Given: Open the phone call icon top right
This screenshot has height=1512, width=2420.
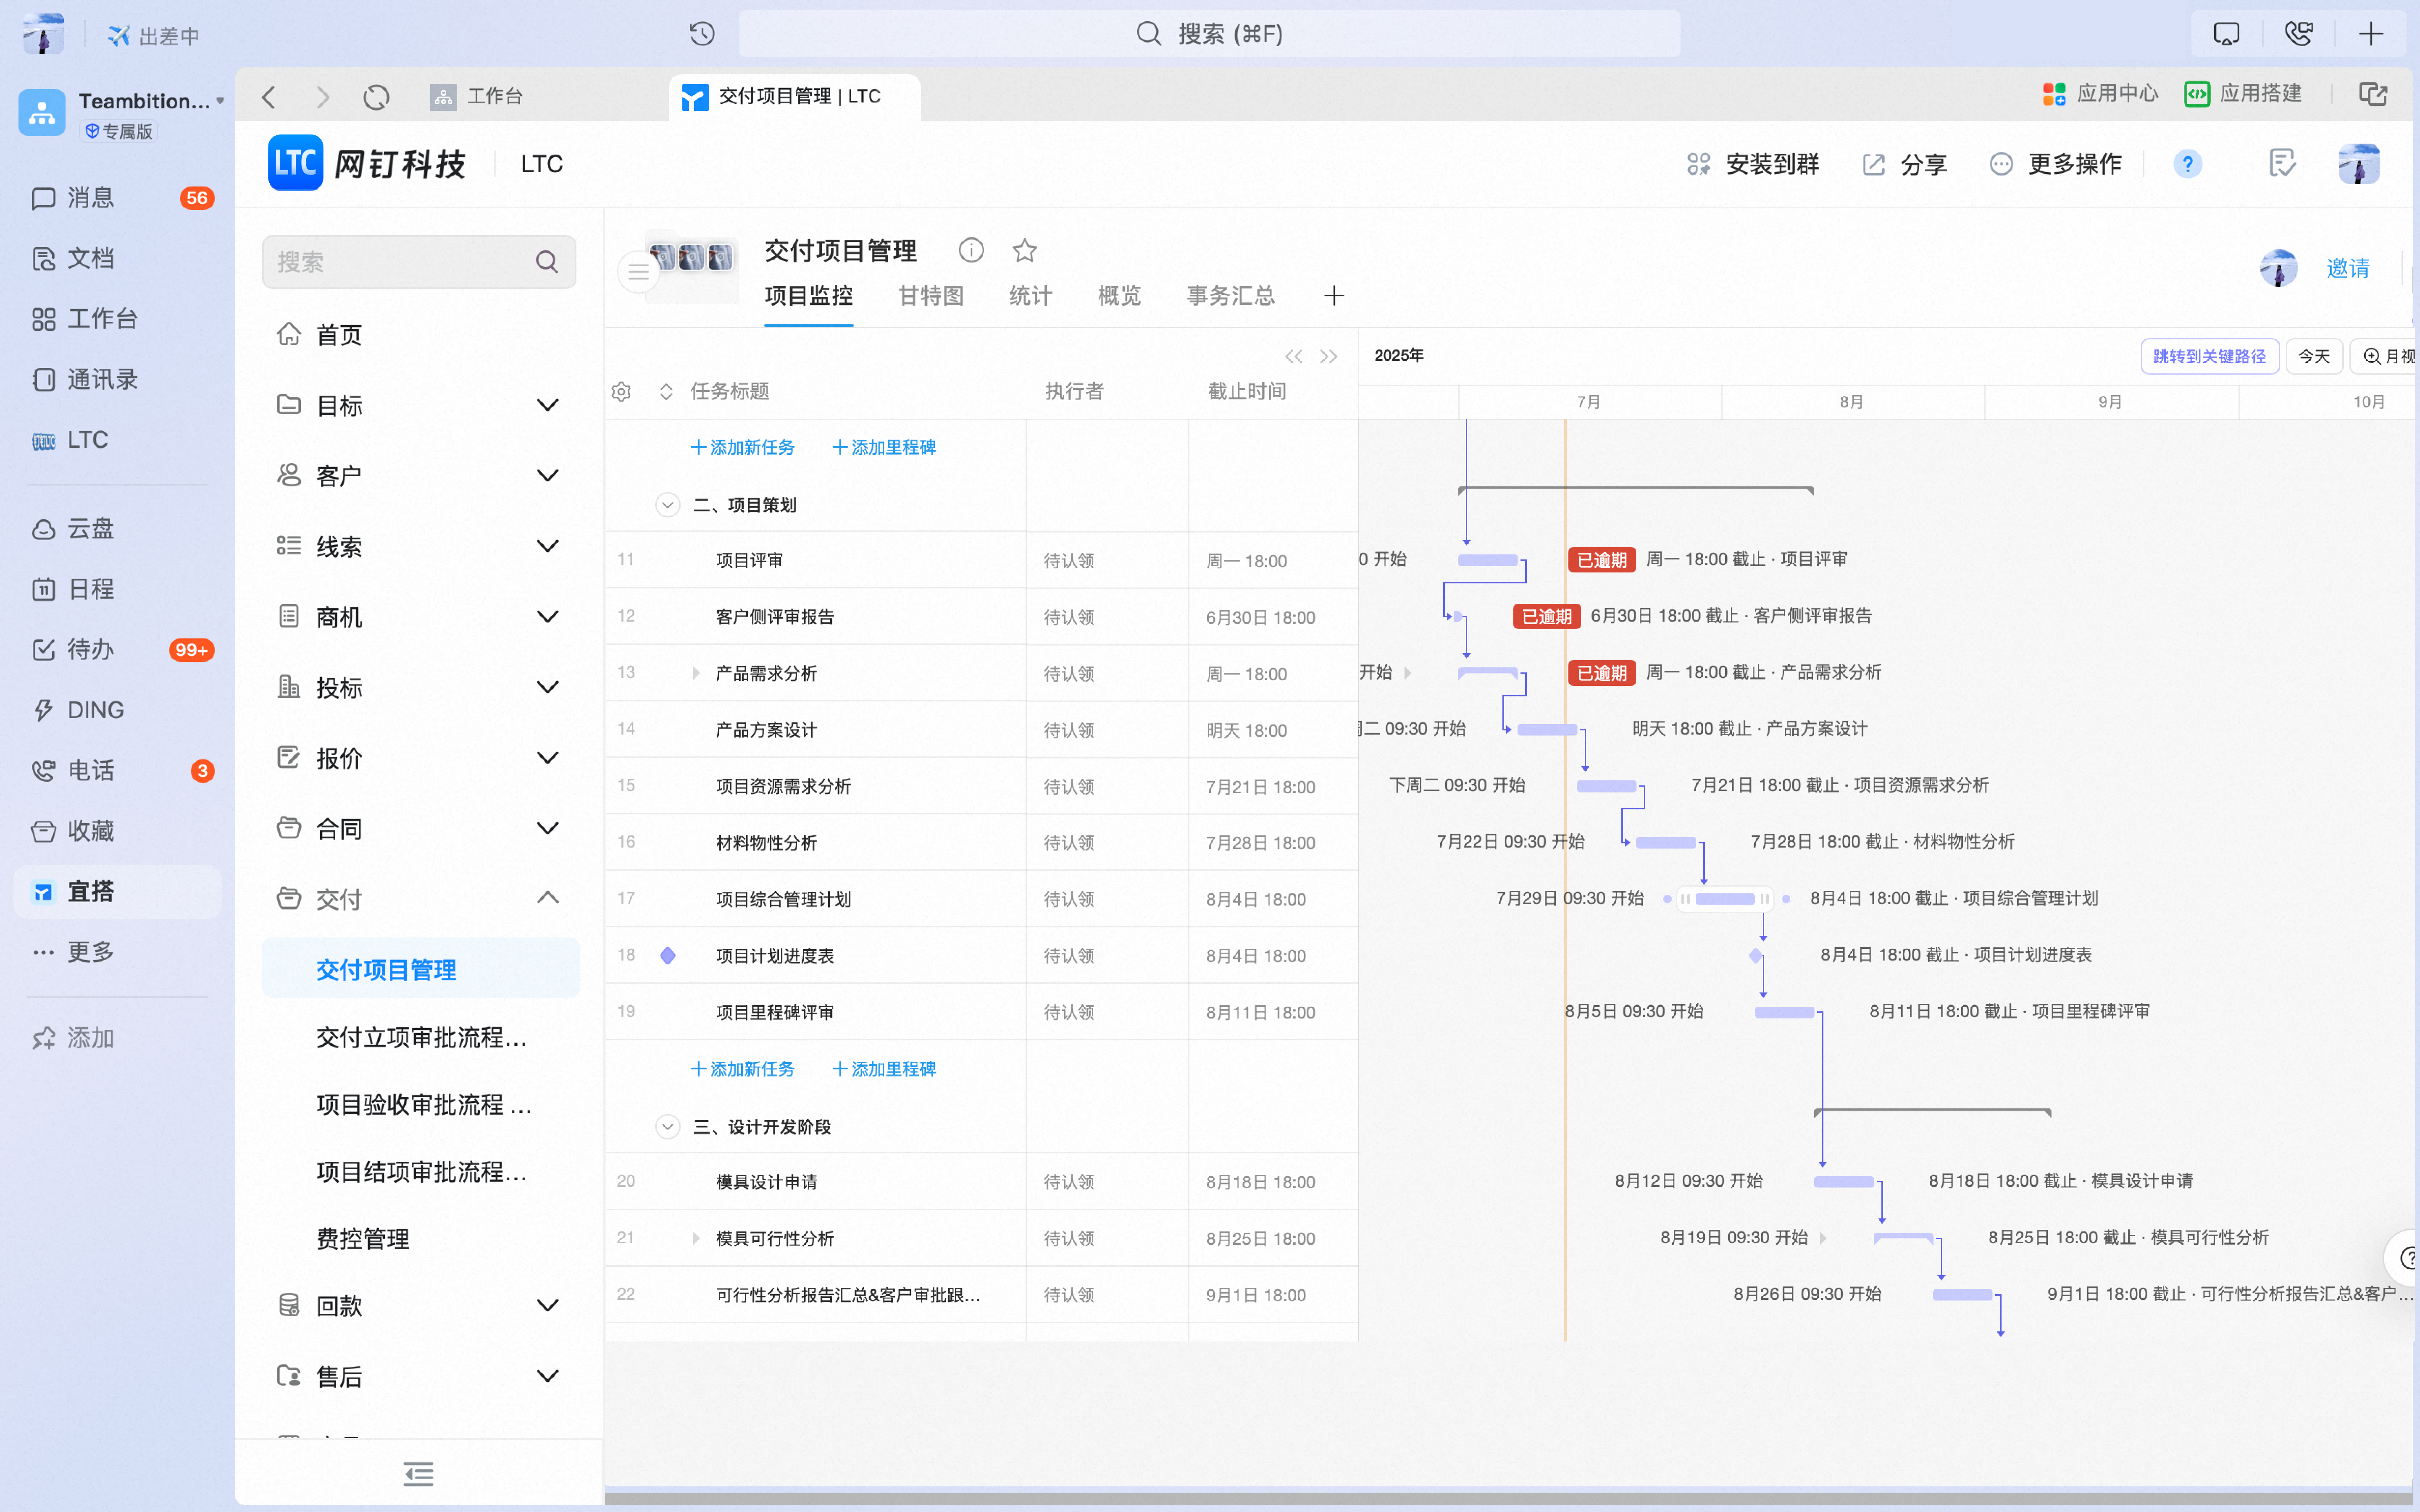Looking at the screenshot, I should (2298, 34).
